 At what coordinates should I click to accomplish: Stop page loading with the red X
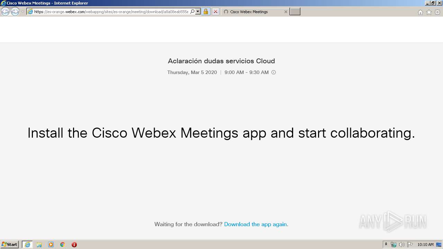pyautogui.click(x=215, y=12)
